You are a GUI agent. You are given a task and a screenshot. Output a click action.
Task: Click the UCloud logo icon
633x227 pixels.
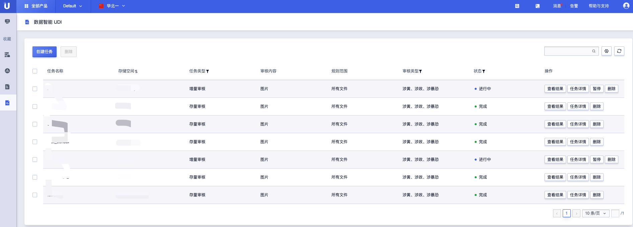[7, 6]
